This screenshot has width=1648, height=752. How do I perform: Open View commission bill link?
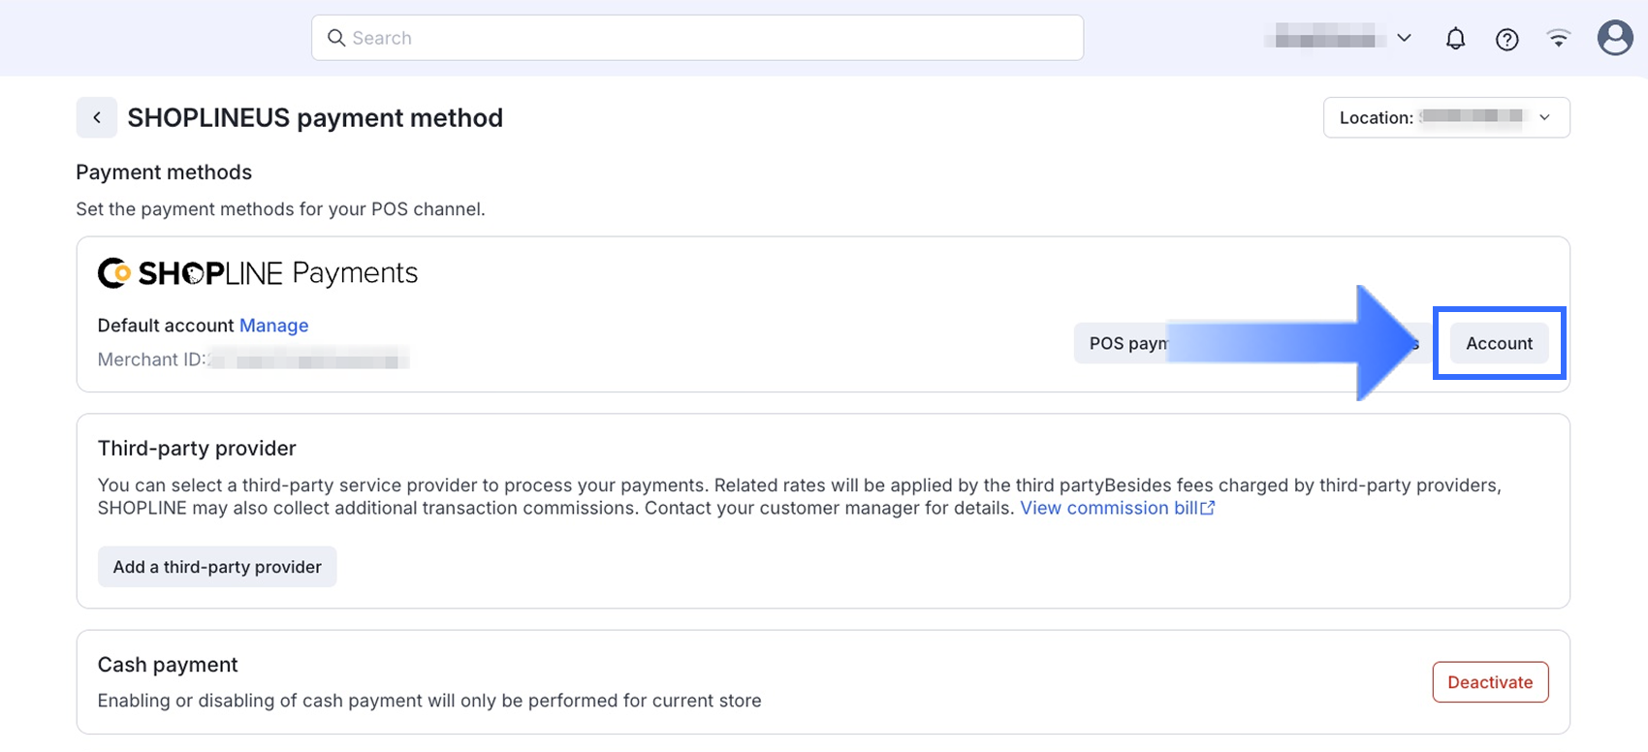[1108, 508]
